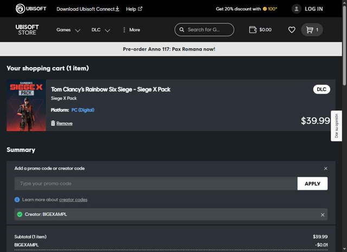
Task: Open the Siege X Pack thumbnail
Action: (26, 105)
